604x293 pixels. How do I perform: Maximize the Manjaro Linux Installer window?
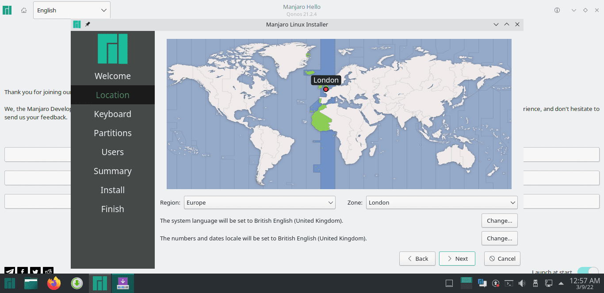pos(507,24)
